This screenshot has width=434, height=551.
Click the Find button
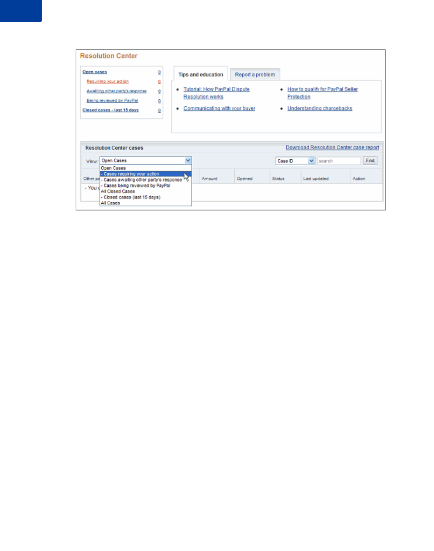(x=370, y=161)
